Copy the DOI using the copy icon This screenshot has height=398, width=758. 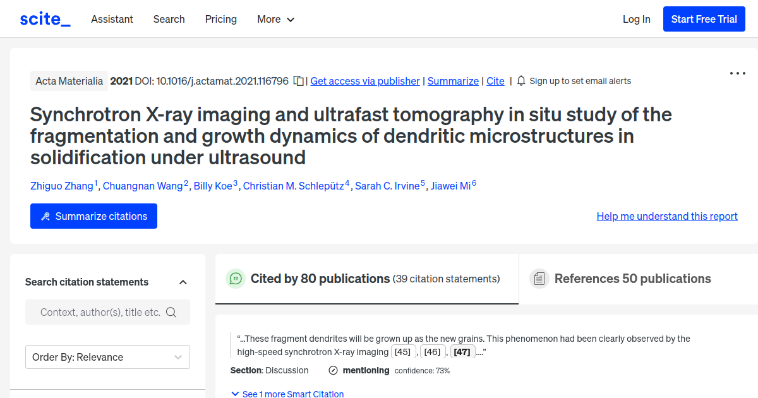click(x=297, y=80)
